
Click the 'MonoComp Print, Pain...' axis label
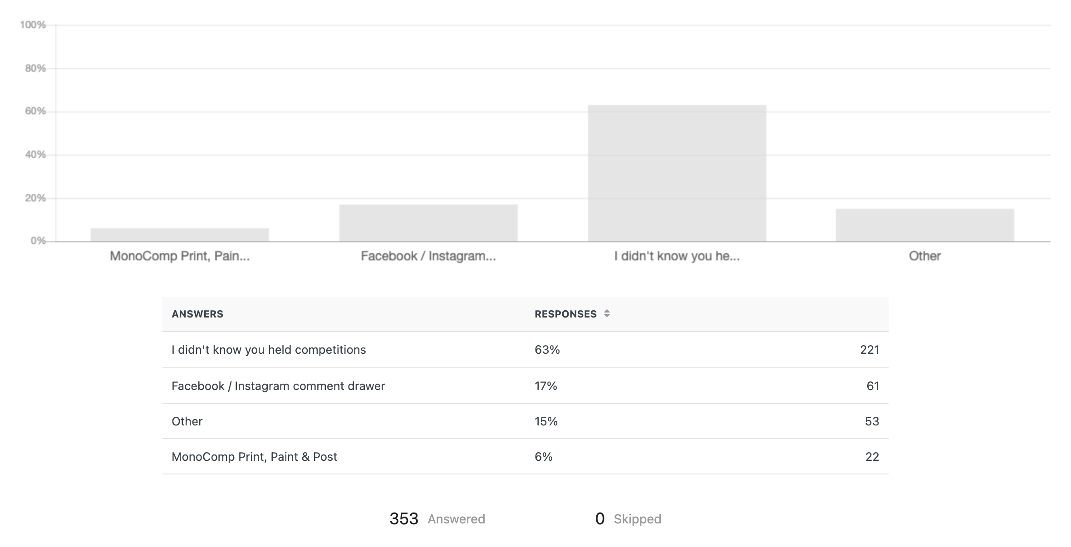click(180, 256)
